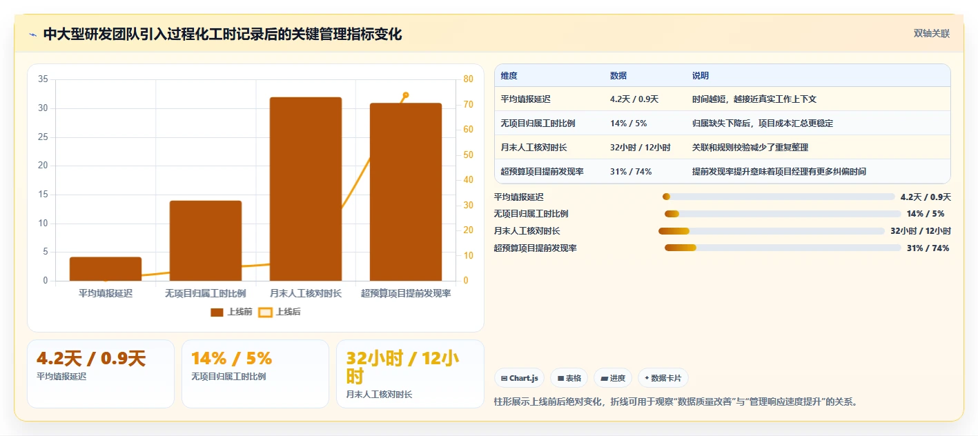Toggle the 上线后 legend series
Viewport: 978px width, 436px height.
tap(280, 312)
